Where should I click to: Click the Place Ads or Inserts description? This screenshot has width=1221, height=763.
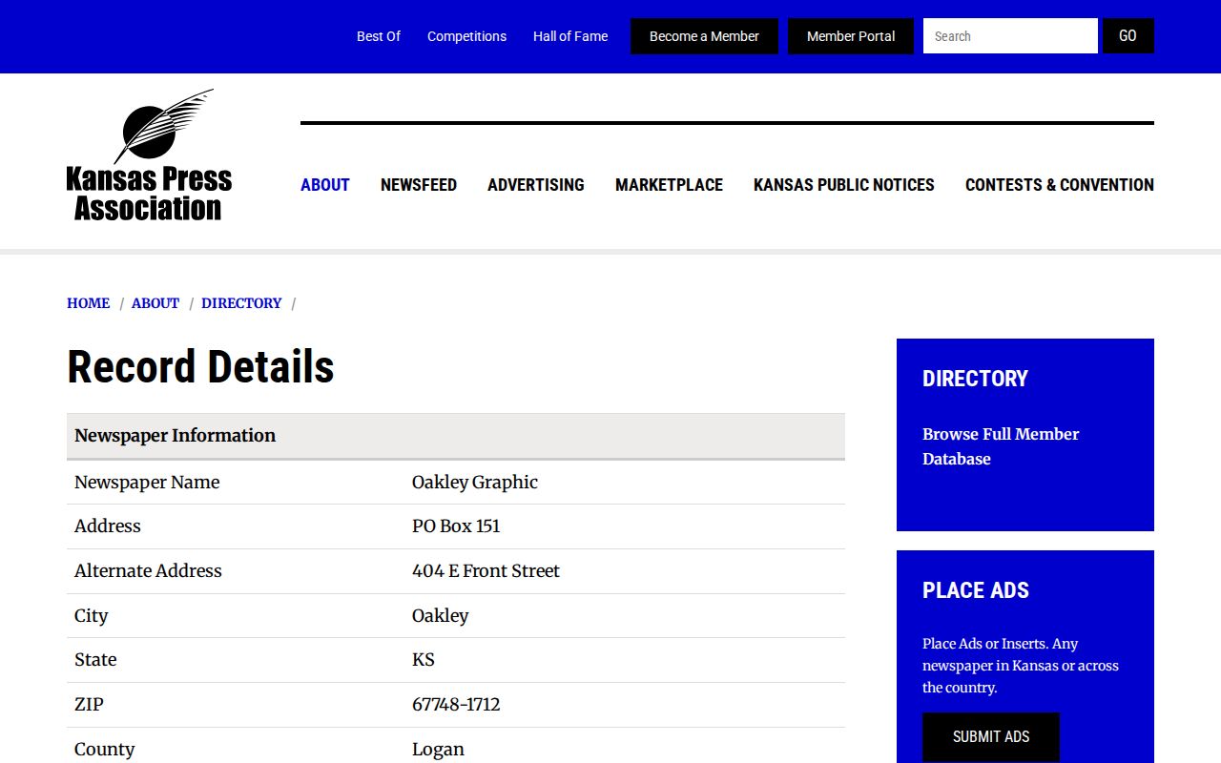coord(1021,666)
